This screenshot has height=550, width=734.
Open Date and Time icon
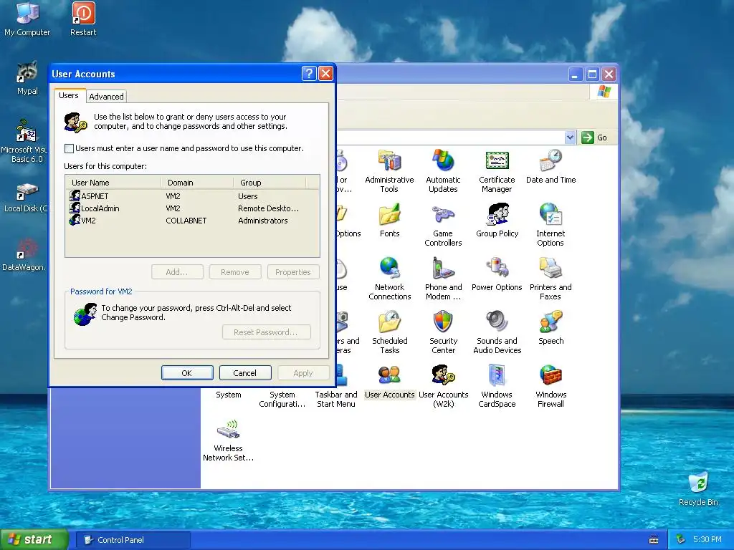tap(550, 166)
